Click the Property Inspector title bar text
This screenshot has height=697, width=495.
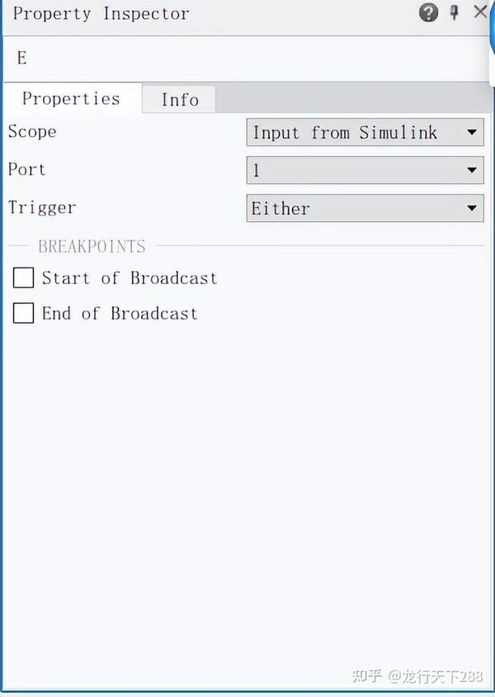[x=101, y=14]
